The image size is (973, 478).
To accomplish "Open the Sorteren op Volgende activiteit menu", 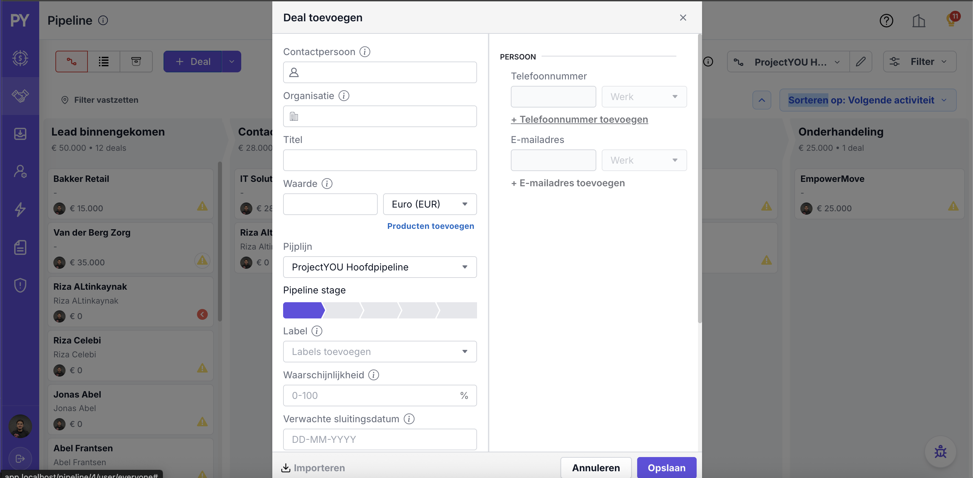I will [x=867, y=100].
